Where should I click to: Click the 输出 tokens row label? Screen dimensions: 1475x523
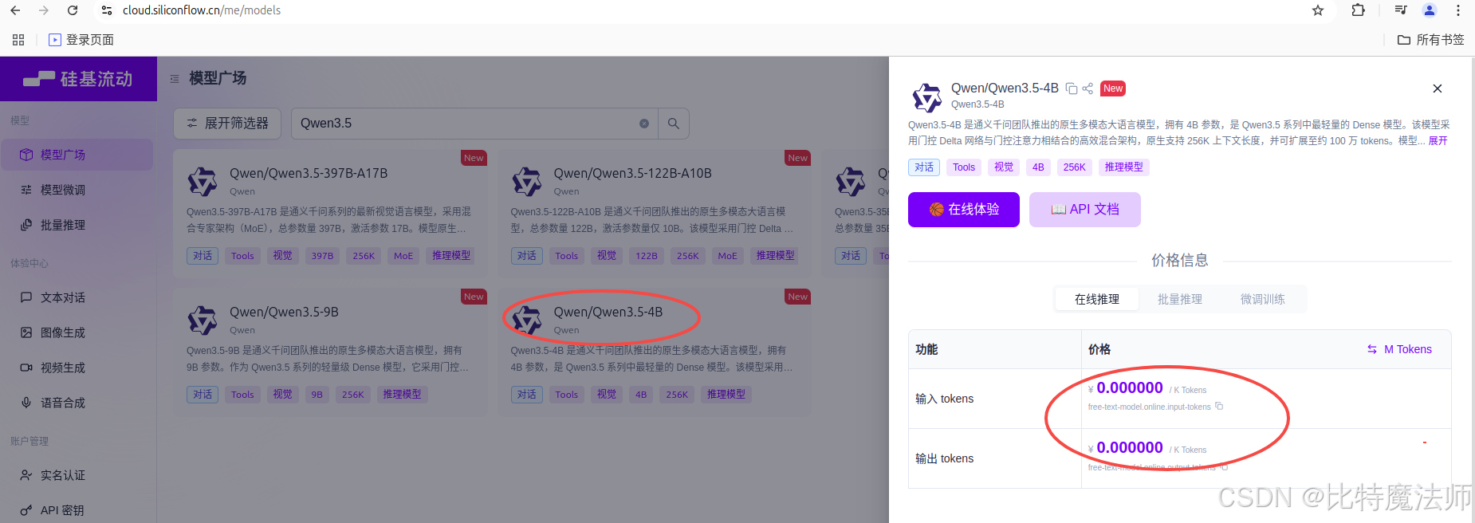(945, 458)
